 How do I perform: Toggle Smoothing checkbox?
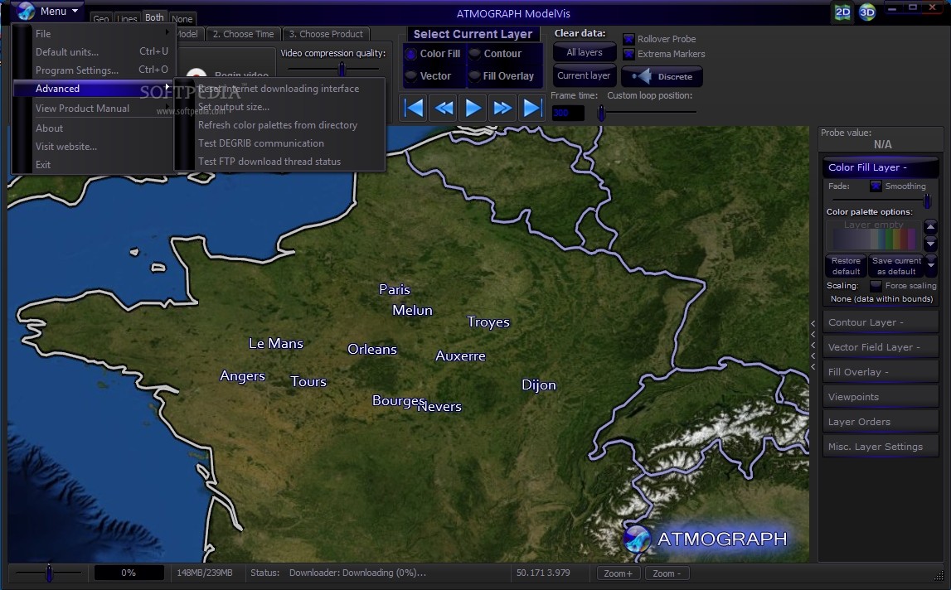876,186
